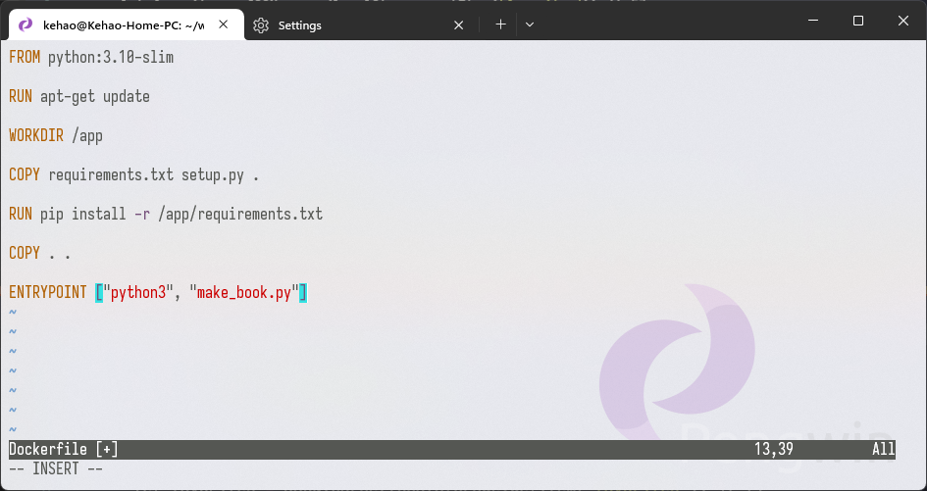Select the kehao@Kehao-Home-PC terminal tab

tap(127, 25)
